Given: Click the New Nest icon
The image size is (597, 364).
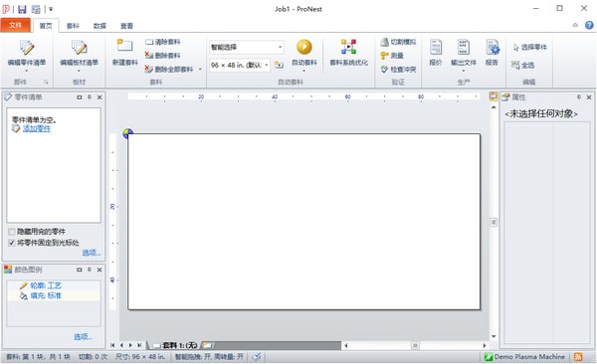Looking at the screenshot, I should click(124, 46).
